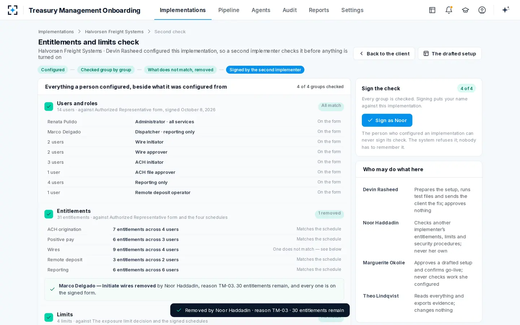The width and height of the screenshot is (520, 325).
Task: Navigate to Halvorsen Freight Systems breadcrumb
Action: tap(114, 32)
